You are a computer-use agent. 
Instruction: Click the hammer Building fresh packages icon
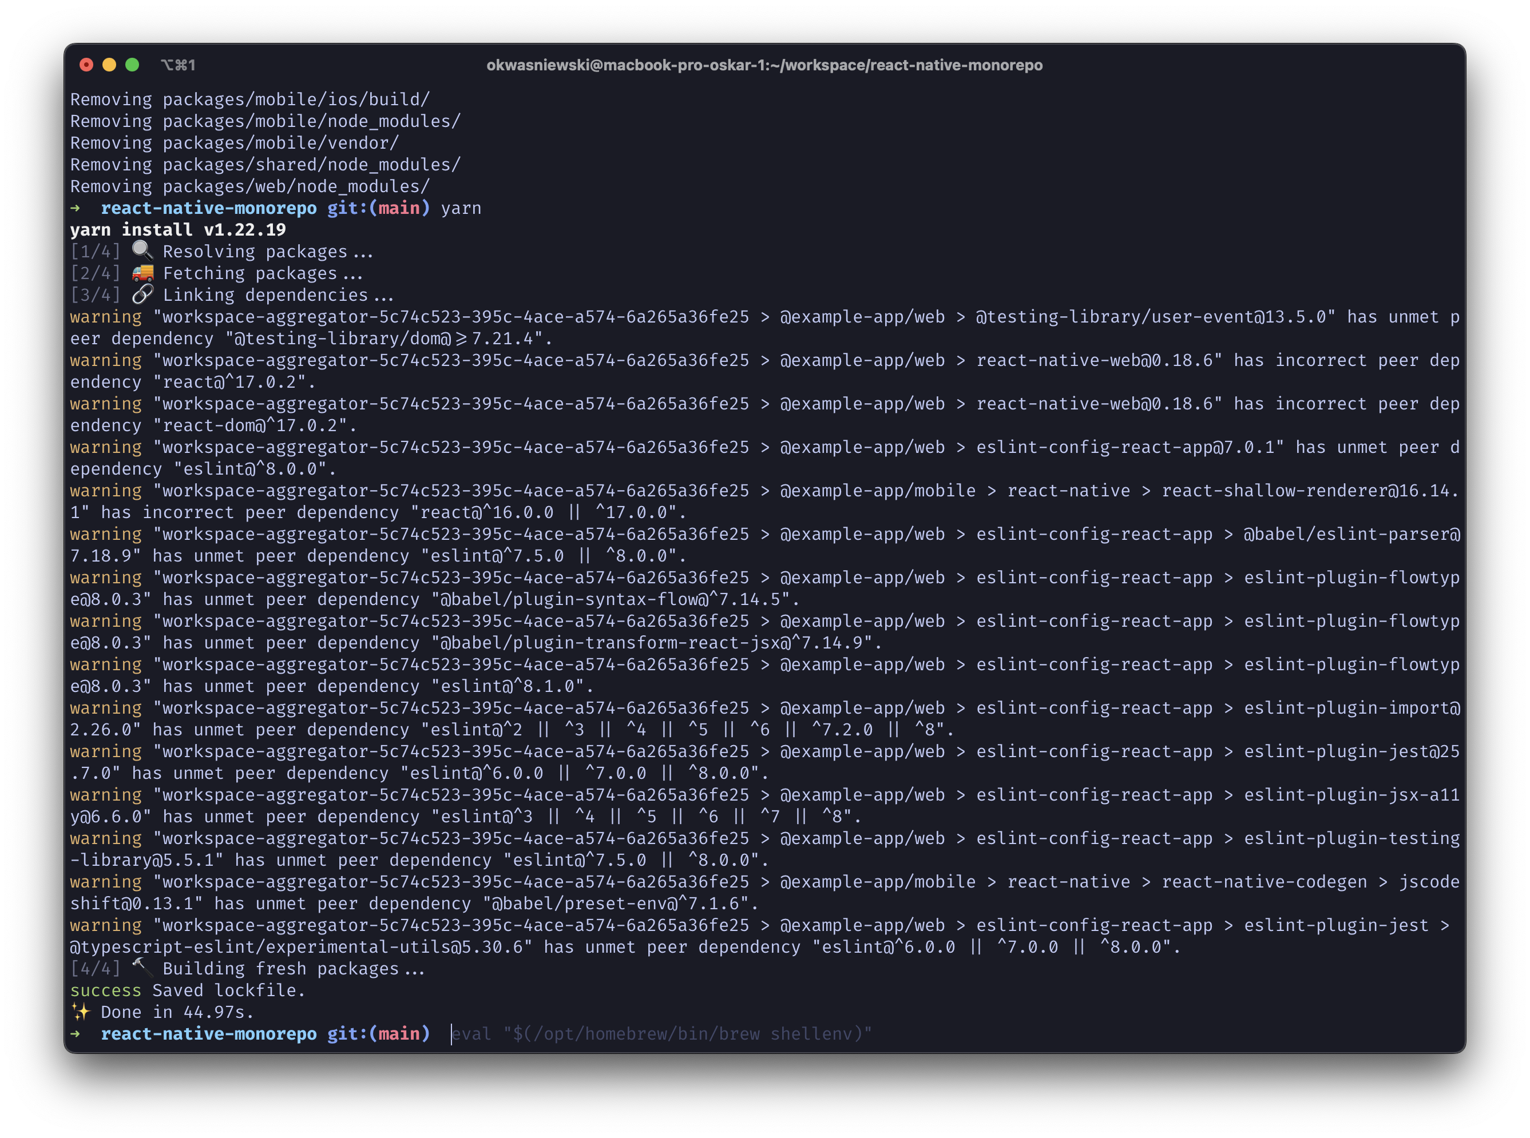click(142, 967)
